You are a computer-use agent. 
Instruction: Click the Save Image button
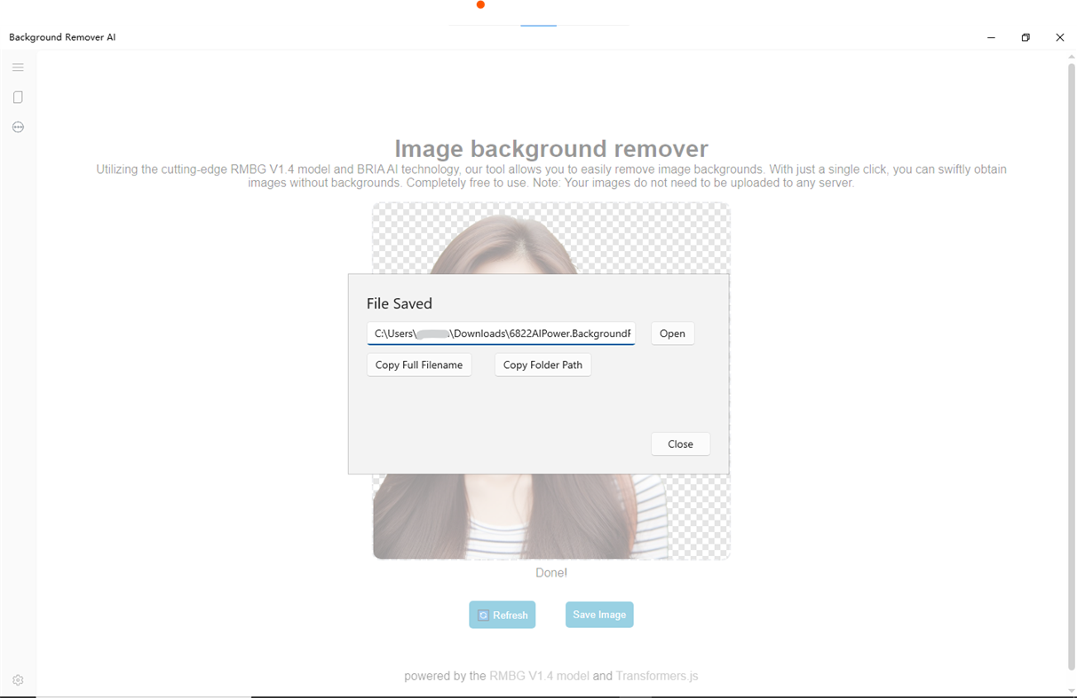pyautogui.click(x=599, y=614)
